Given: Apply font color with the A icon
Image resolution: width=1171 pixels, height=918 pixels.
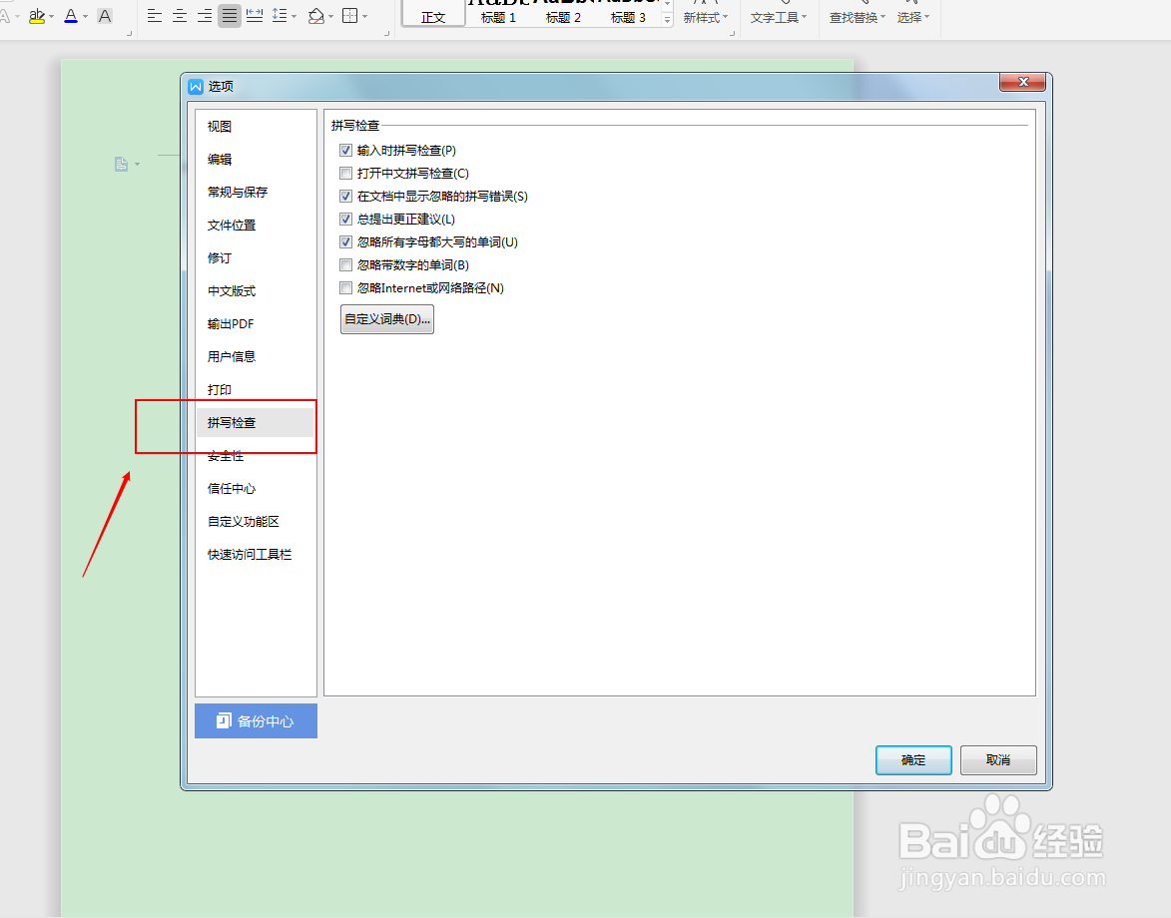Looking at the screenshot, I should point(73,16).
